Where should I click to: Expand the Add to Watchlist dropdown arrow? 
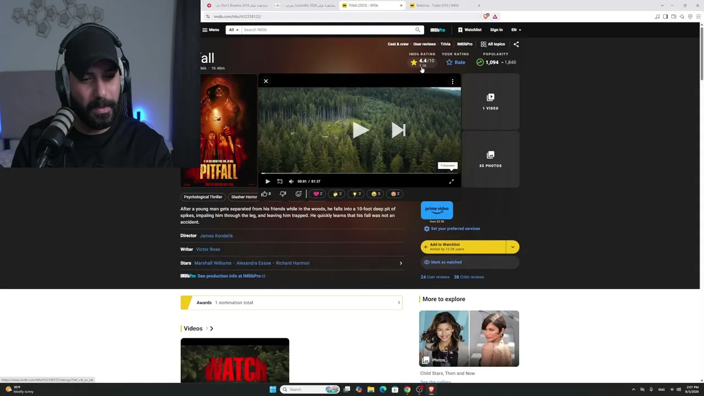513,247
